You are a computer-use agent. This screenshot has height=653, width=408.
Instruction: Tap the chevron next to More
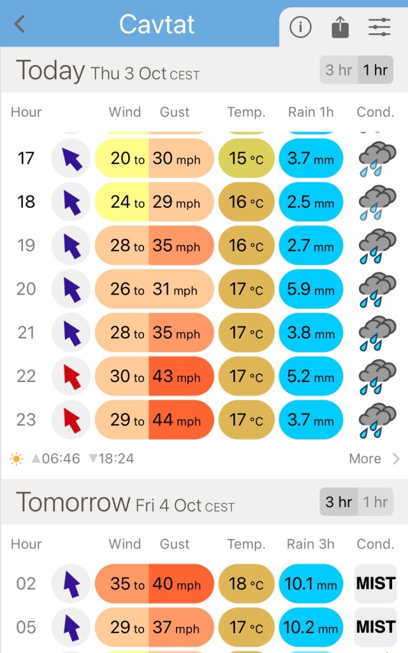pos(397,459)
